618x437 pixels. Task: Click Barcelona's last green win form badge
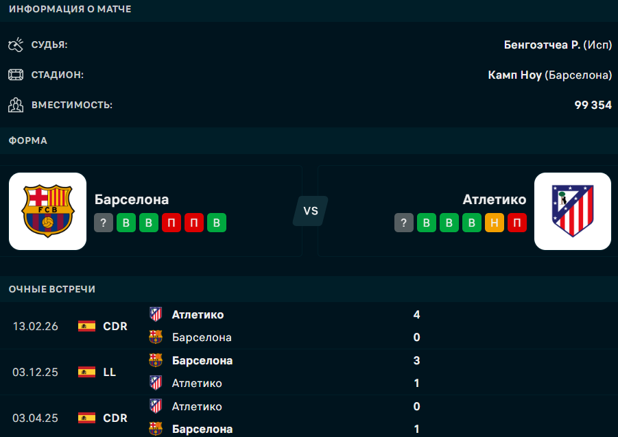click(217, 223)
